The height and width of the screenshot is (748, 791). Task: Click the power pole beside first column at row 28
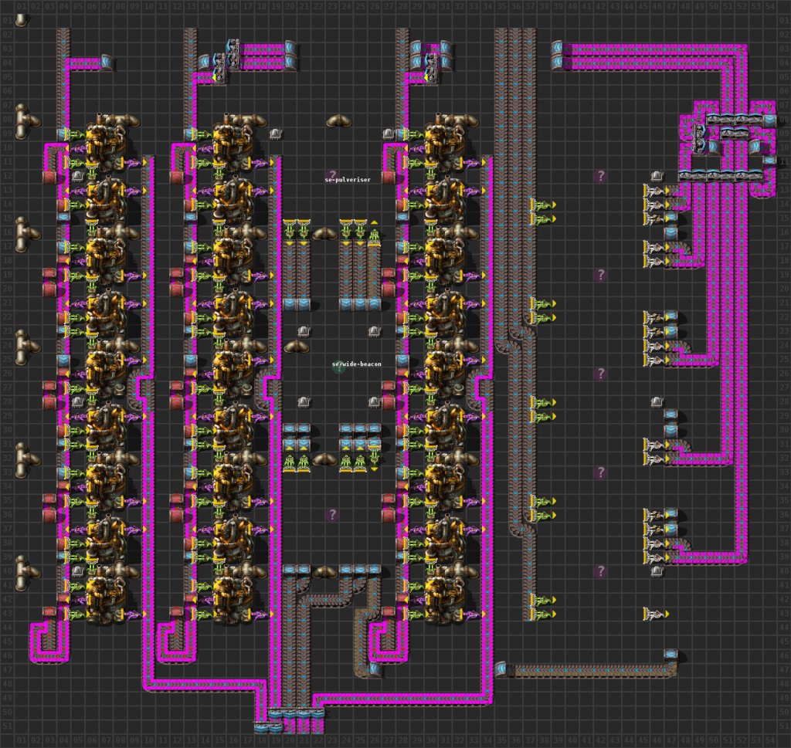[x=77, y=401]
